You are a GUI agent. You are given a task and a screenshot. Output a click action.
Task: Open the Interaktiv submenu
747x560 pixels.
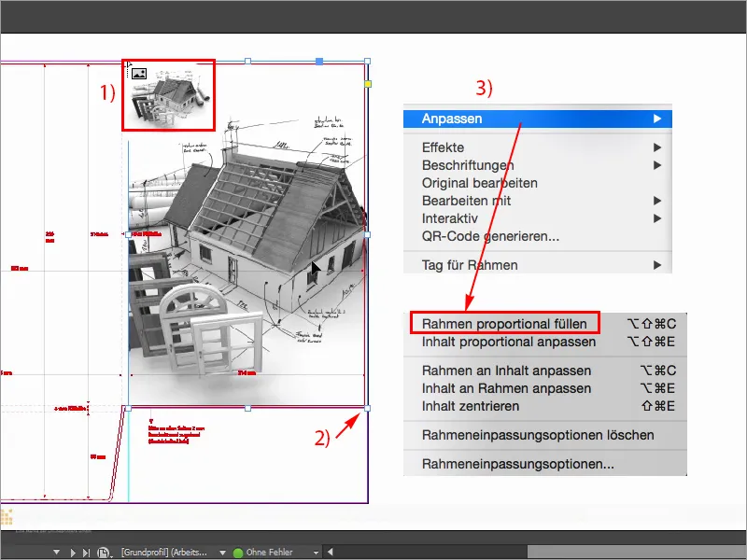538,218
